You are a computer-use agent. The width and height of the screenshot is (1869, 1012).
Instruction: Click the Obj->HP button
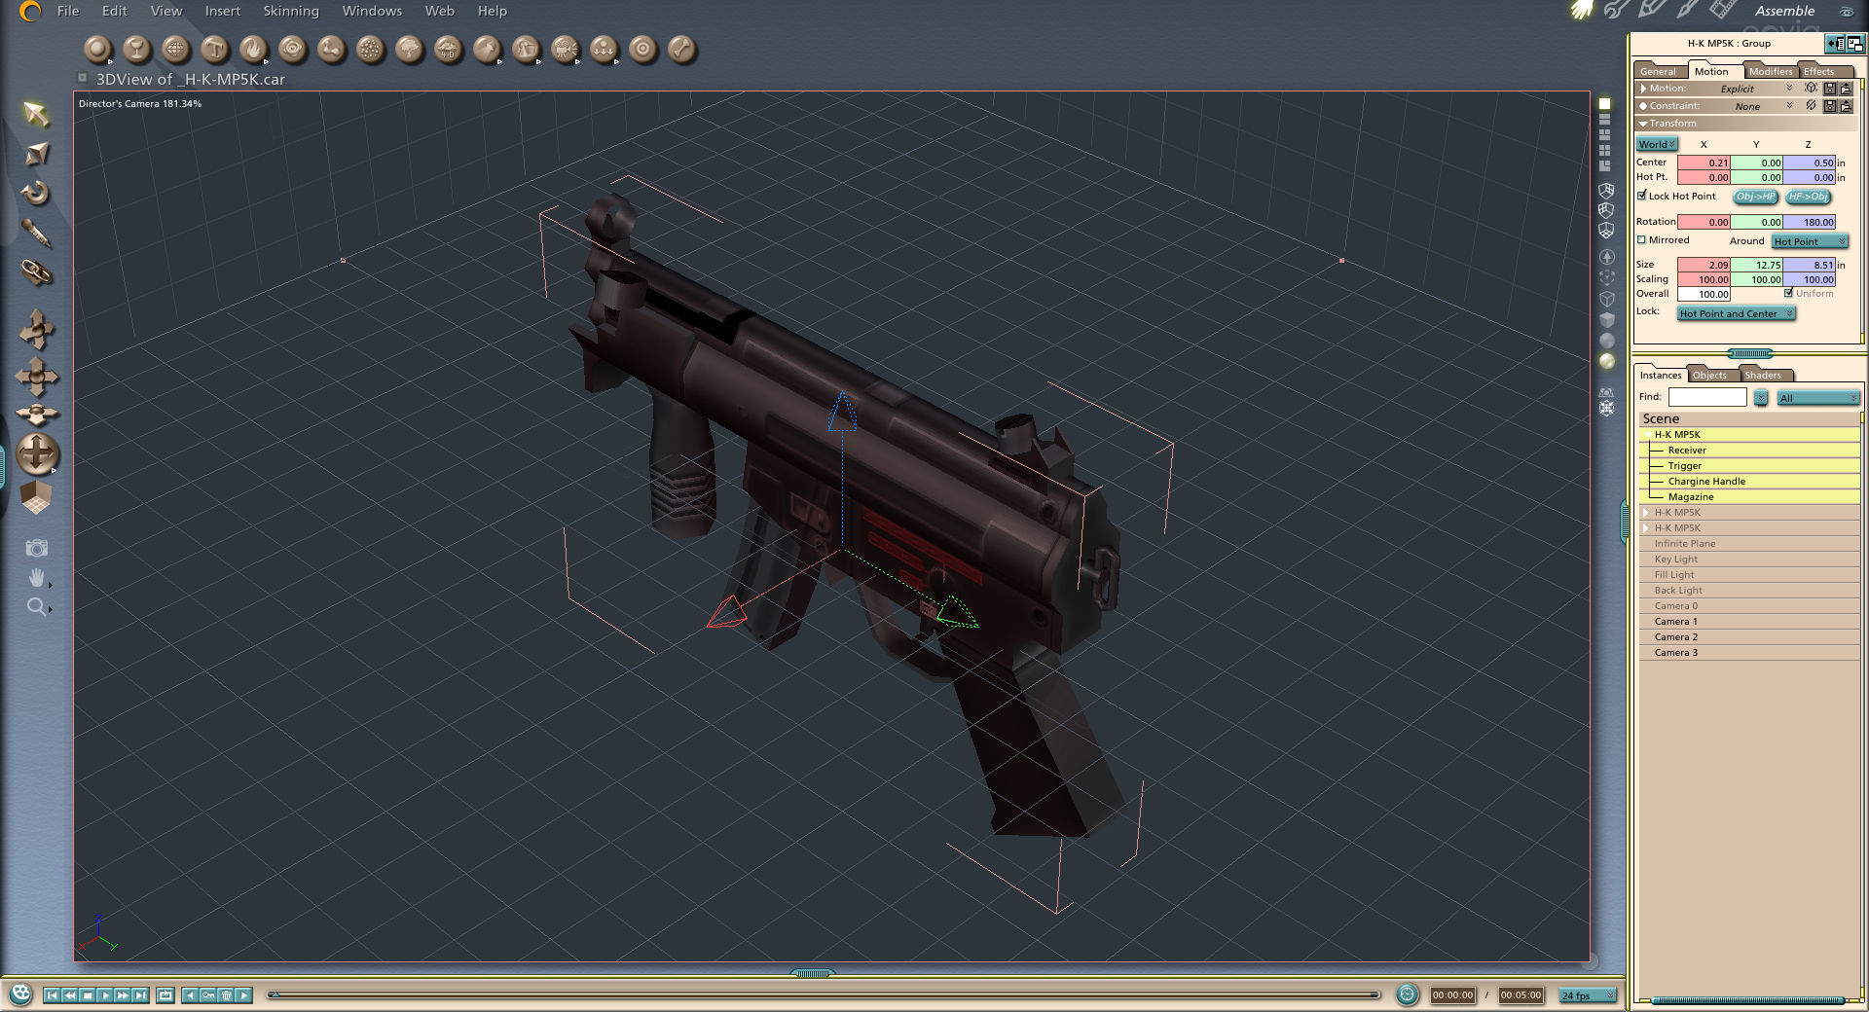pos(1756,197)
